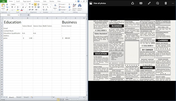Toggle Bold formatting
The height and width of the screenshot is (101, 176).
click(12, 7)
